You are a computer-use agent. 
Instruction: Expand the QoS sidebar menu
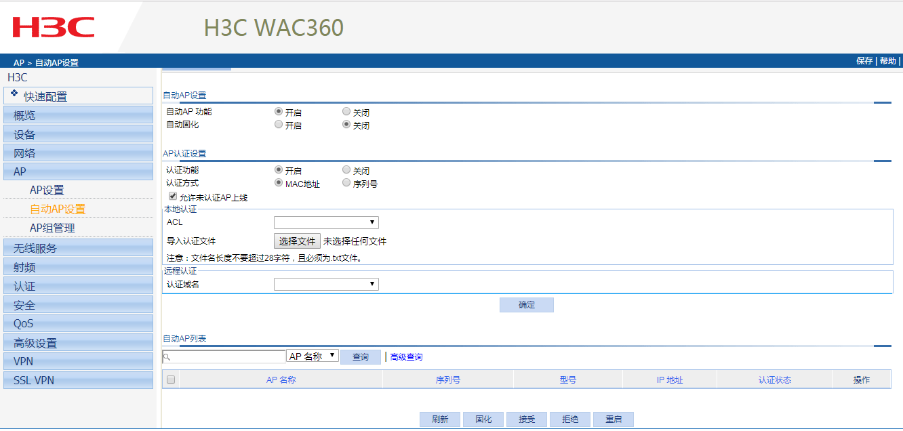(x=79, y=323)
